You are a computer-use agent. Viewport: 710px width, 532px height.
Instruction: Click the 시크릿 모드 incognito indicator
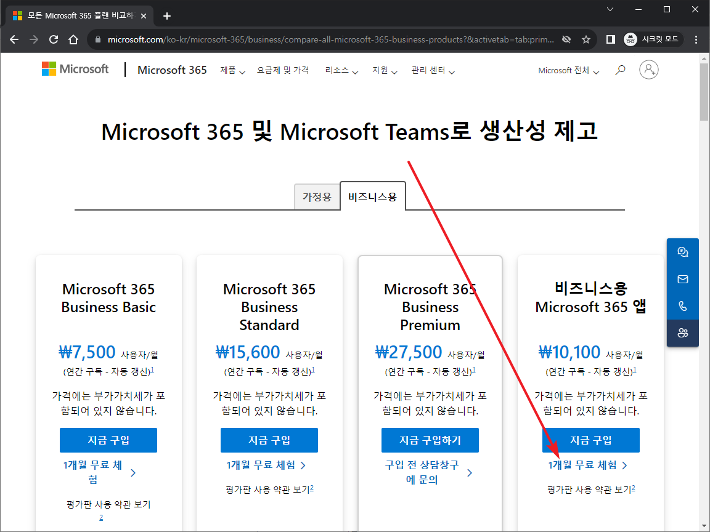[x=653, y=39]
